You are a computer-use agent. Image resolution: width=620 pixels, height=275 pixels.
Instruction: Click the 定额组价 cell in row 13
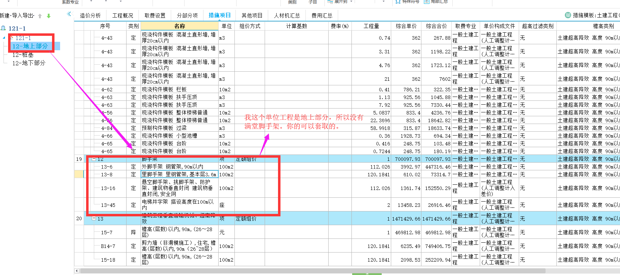point(250,219)
